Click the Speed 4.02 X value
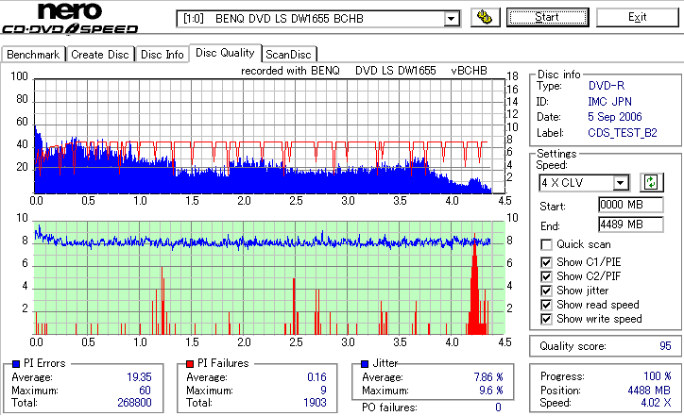Image resolution: width=684 pixels, height=416 pixels. pos(656,403)
